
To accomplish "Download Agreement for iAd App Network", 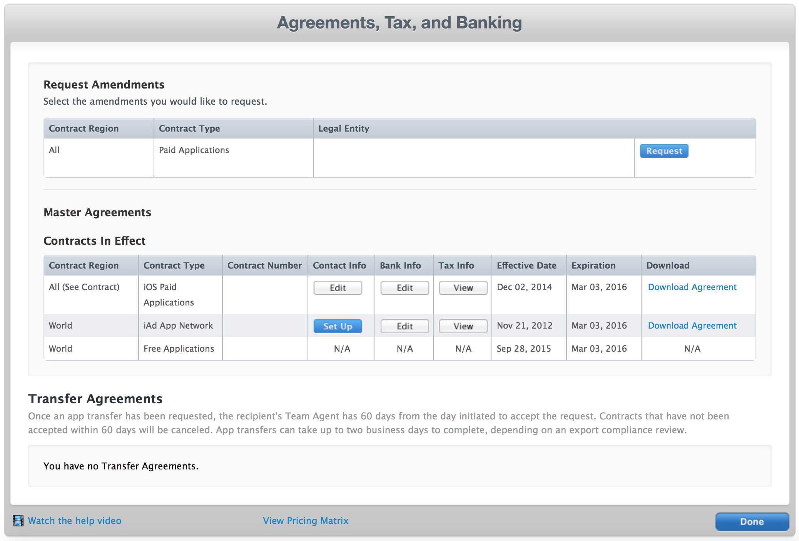I will [x=692, y=326].
